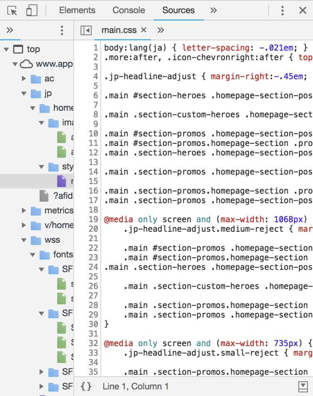The image size is (313, 396).
Task: Toggle pretty print curly braces button
Action: [86, 386]
